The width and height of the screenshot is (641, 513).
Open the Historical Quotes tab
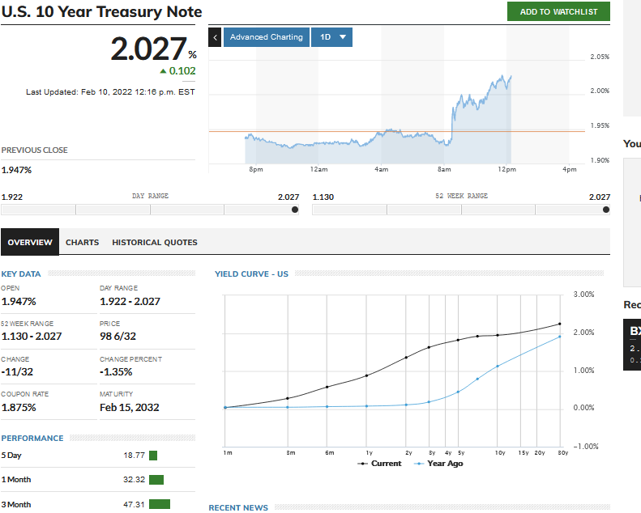click(155, 243)
